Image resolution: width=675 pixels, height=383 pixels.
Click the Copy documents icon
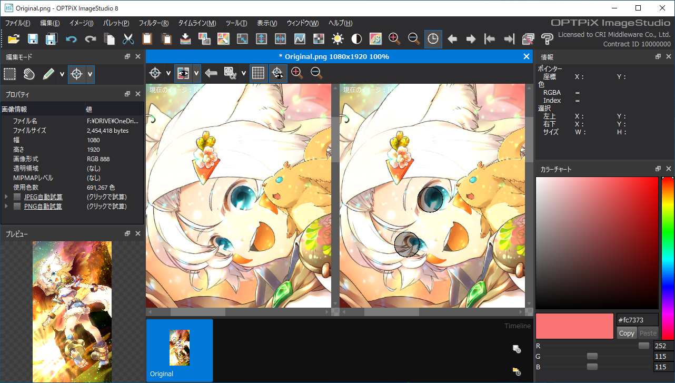pyautogui.click(x=110, y=38)
